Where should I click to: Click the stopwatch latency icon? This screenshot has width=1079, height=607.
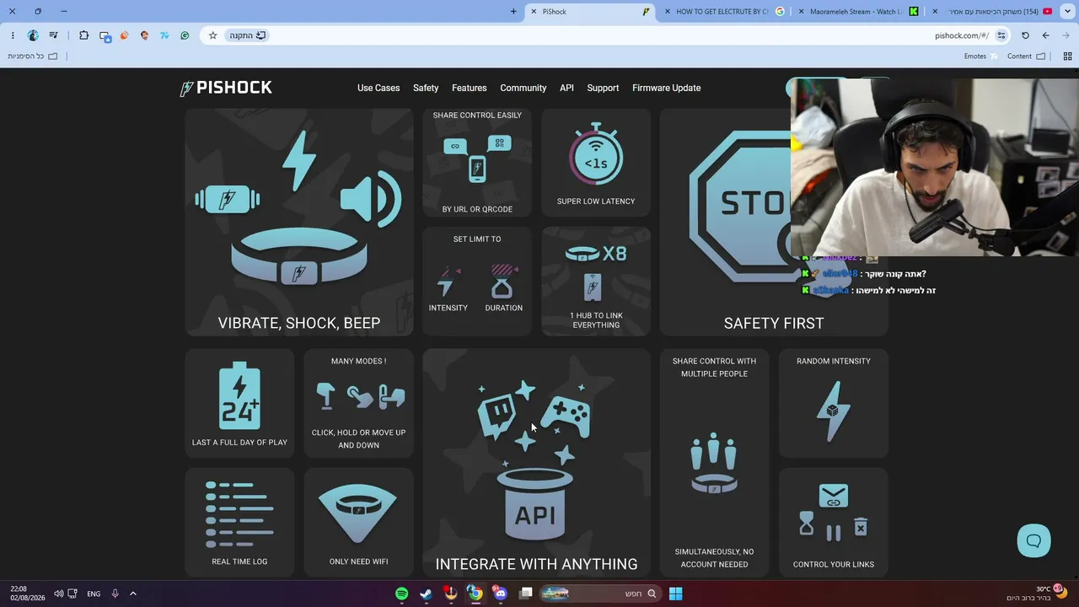click(x=596, y=154)
